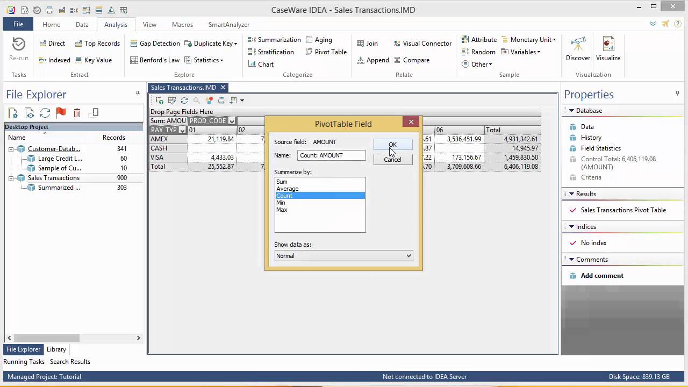The image size is (688, 387).
Task: Click the red flag icon in File Explorer
Action: [61, 113]
